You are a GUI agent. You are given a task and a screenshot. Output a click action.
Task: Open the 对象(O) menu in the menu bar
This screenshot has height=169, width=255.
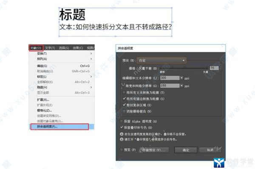36,48
